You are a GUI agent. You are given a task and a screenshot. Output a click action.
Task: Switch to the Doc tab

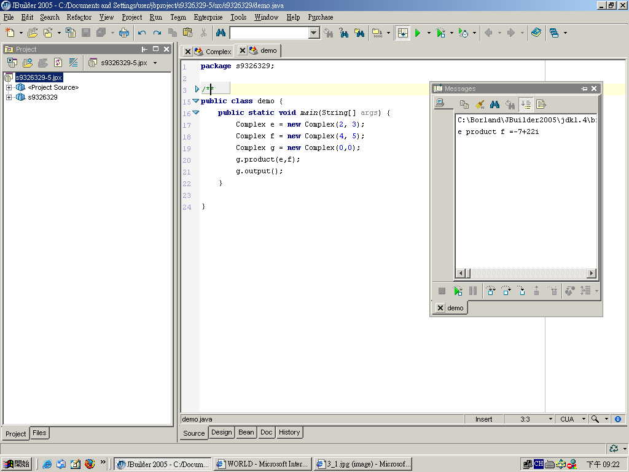click(x=266, y=432)
